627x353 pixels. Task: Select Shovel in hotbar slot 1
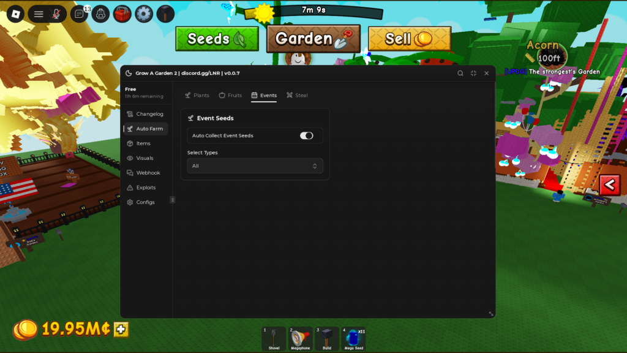click(x=274, y=338)
